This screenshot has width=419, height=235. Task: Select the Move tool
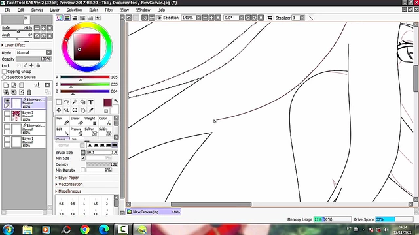59,110
